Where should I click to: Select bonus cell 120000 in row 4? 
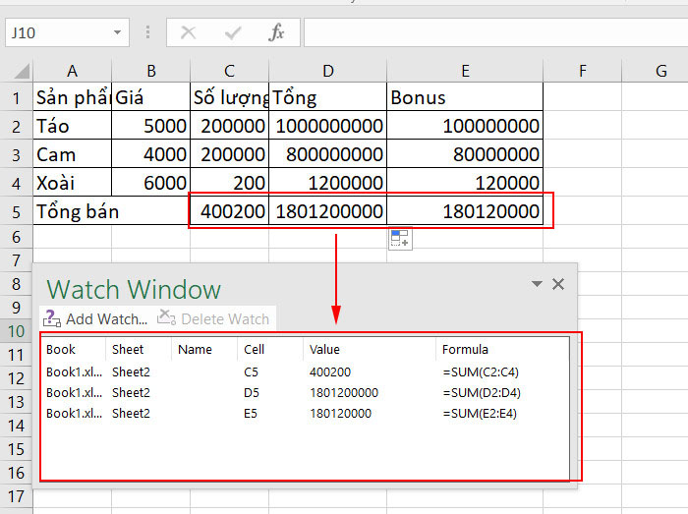465,183
